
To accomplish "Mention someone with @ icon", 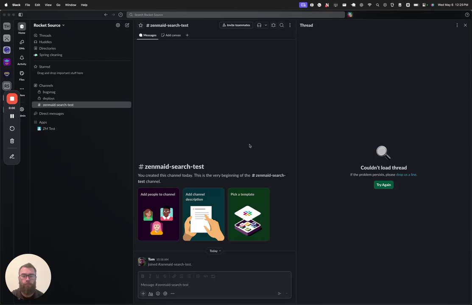I will [x=165, y=294].
